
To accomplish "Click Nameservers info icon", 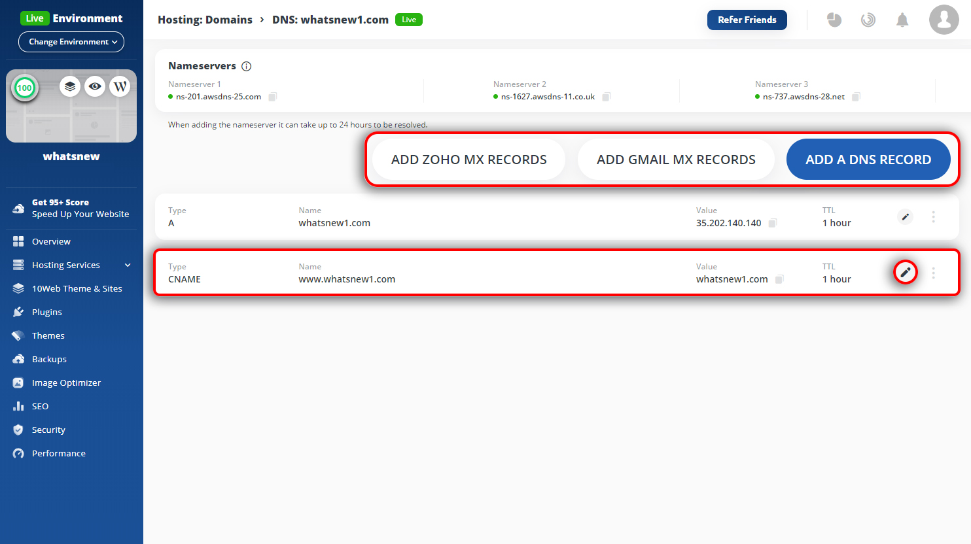I will (247, 66).
